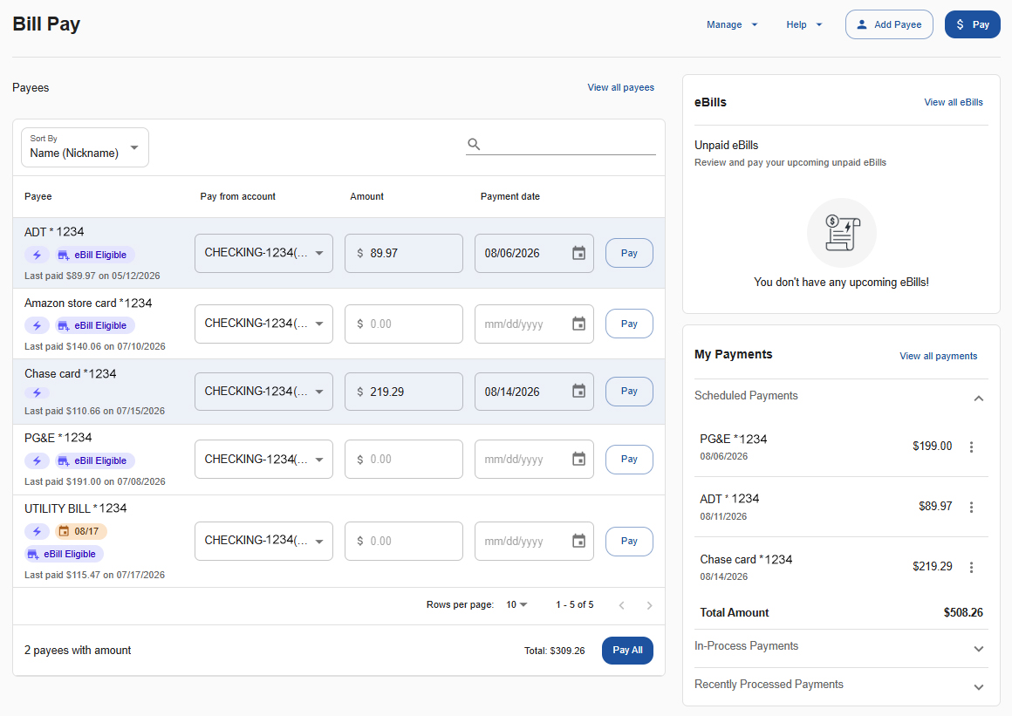Click Pay button for PG&E row
The width and height of the screenshot is (1012, 716).
coord(629,460)
